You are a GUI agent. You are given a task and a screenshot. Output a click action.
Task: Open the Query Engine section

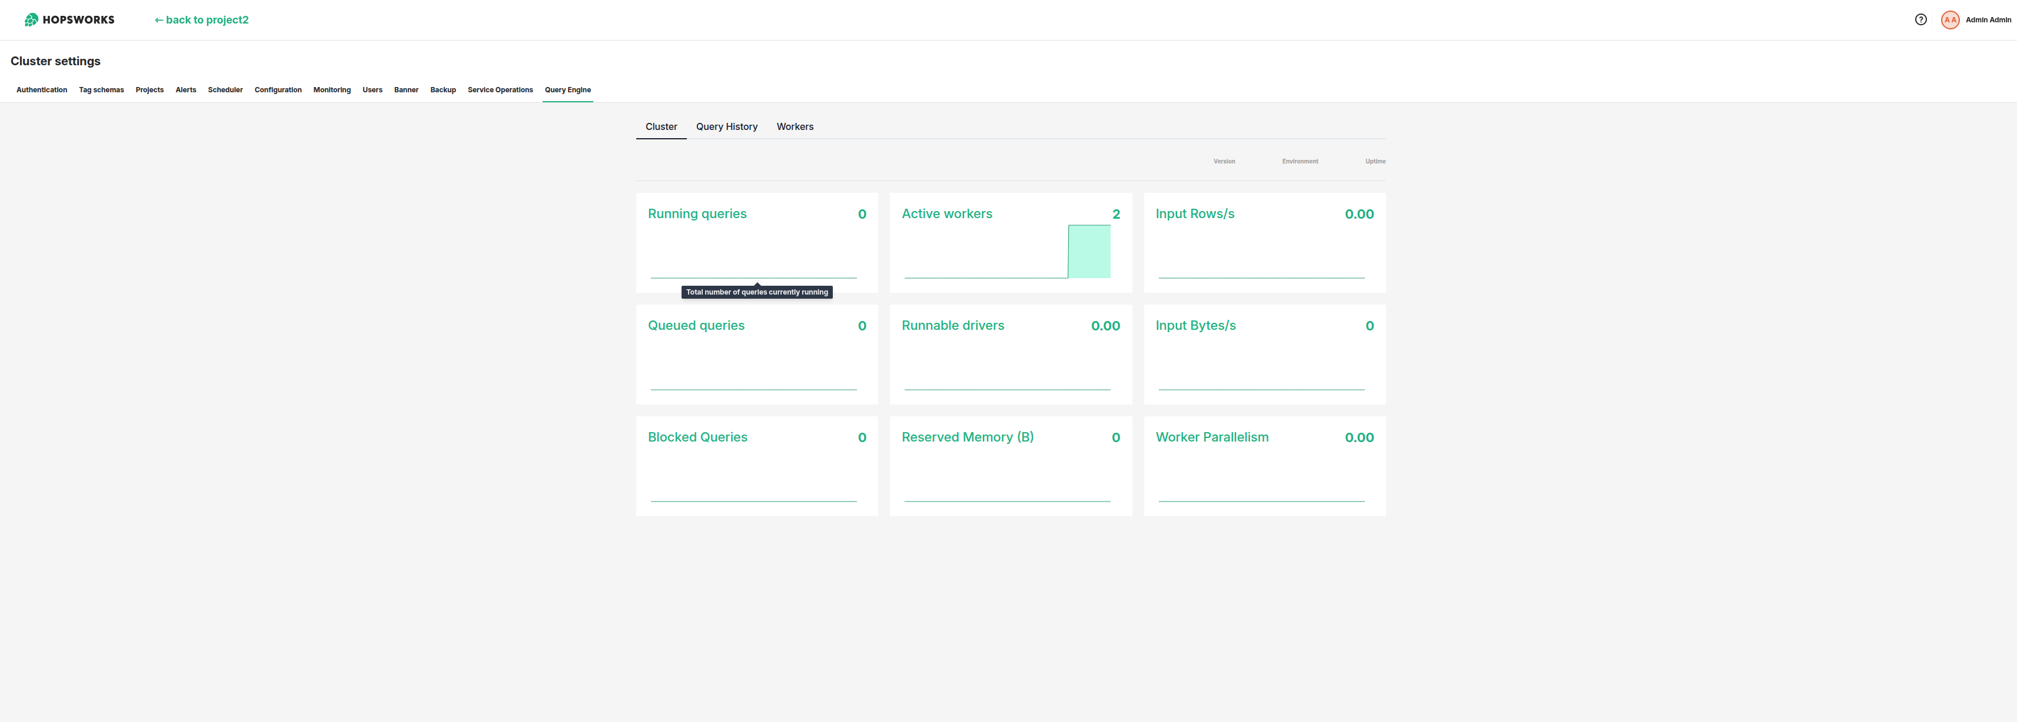[x=568, y=90]
